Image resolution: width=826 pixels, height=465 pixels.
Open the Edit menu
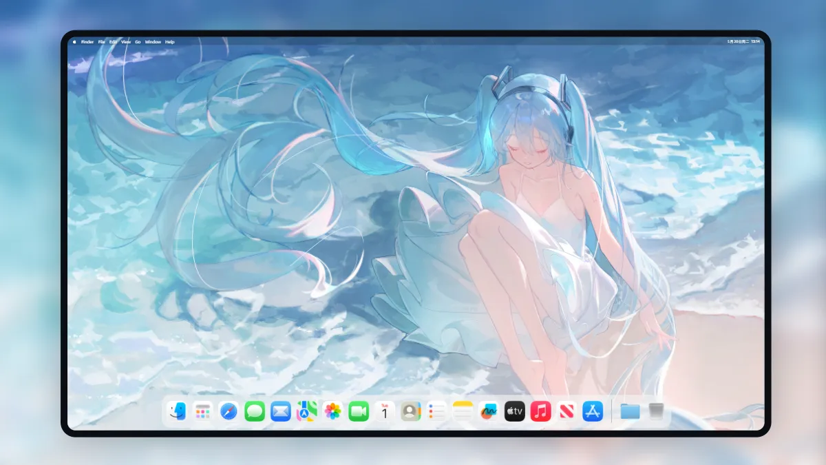[x=113, y=42]
